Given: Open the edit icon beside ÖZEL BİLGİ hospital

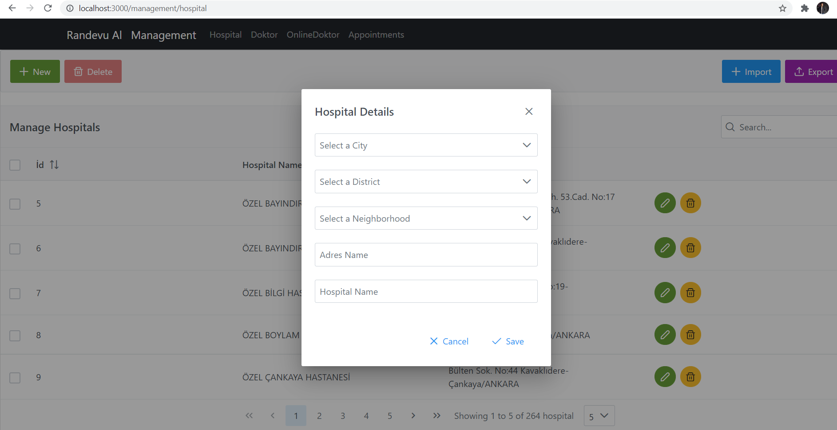Looking at the screenshot, I should pyautogui.click(x=665, y=292).
